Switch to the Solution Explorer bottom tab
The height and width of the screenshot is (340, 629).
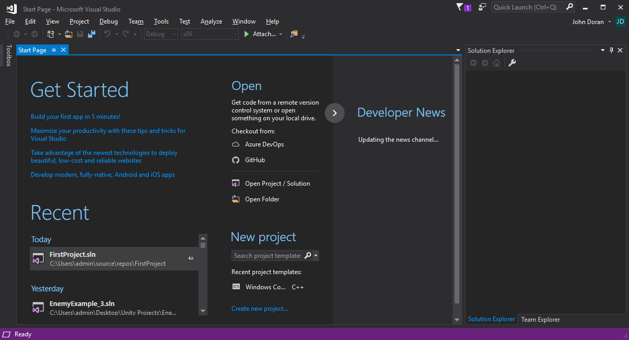coord(491,319)
